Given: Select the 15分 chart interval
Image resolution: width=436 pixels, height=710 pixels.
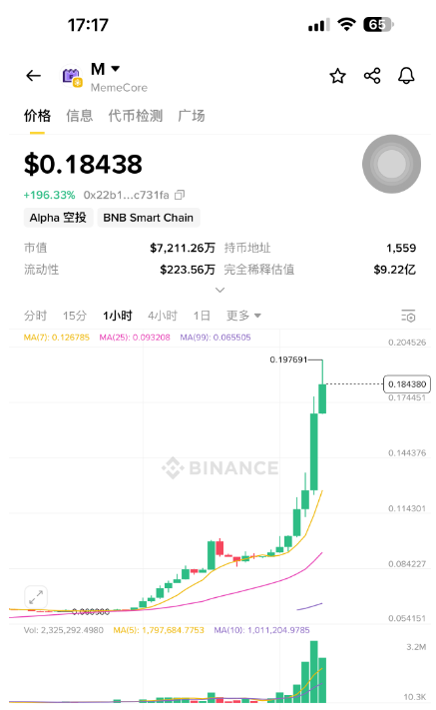Looking at the screenshot, I should coord(74,316).
